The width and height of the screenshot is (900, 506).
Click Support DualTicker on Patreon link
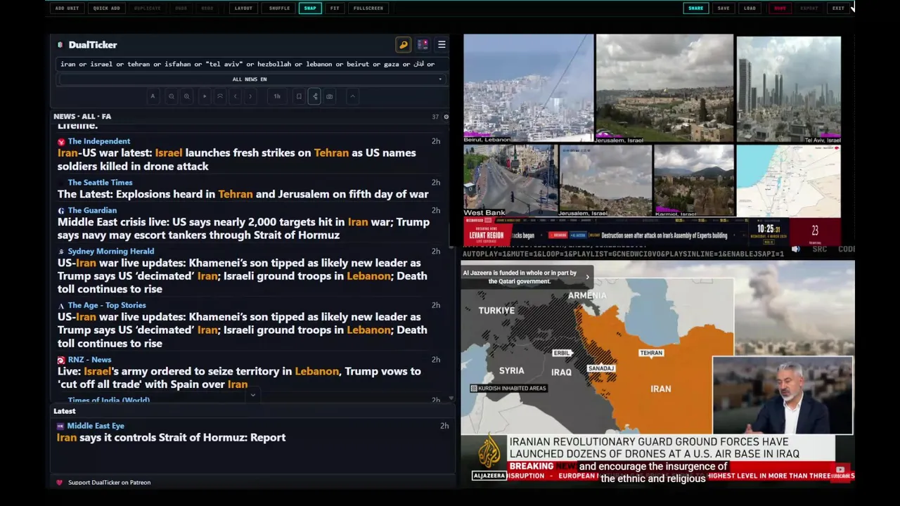click(x=109, y=482)
